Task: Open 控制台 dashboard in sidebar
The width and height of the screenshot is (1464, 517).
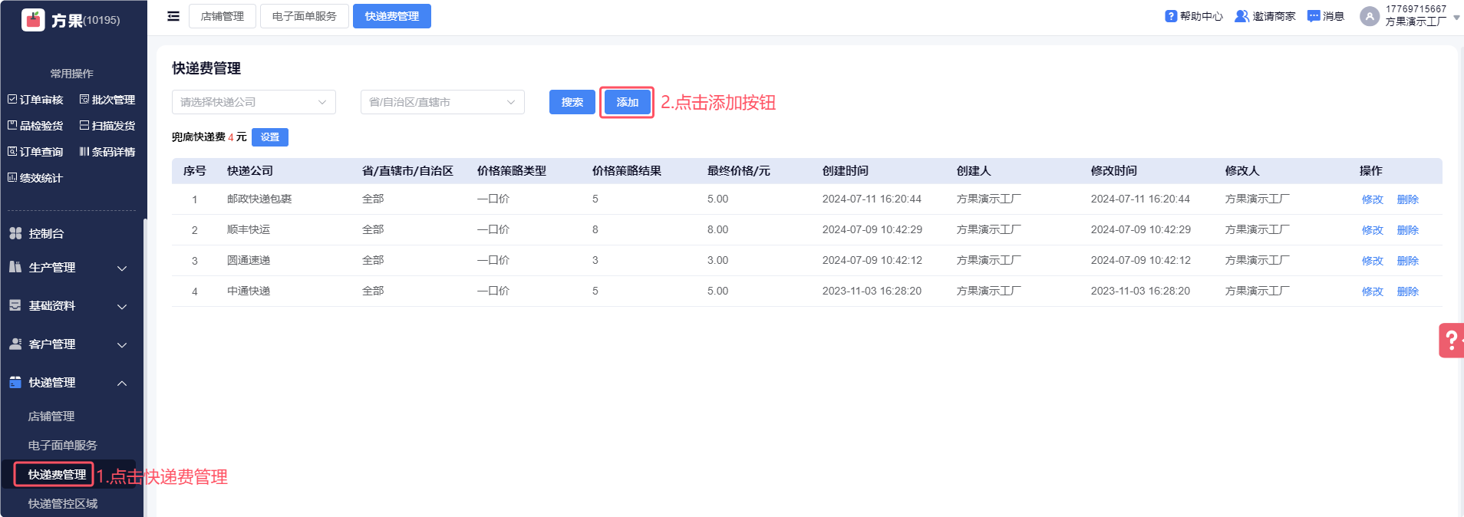Action: click(x=46, y=234)
